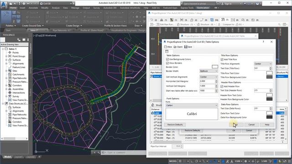
Task: Open Title Row Background Color swatch
Action: 270,77
